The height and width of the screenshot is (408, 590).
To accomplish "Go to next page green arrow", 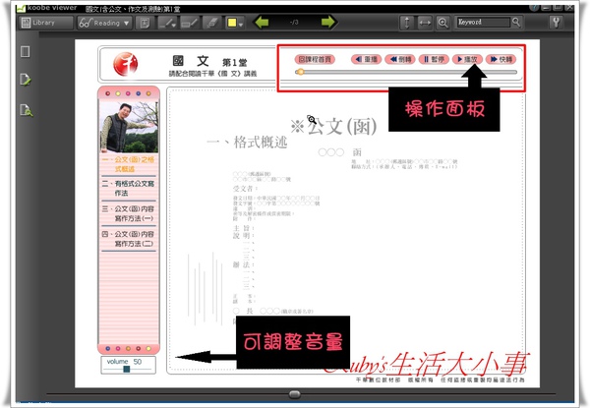I will tap(327, 23).
